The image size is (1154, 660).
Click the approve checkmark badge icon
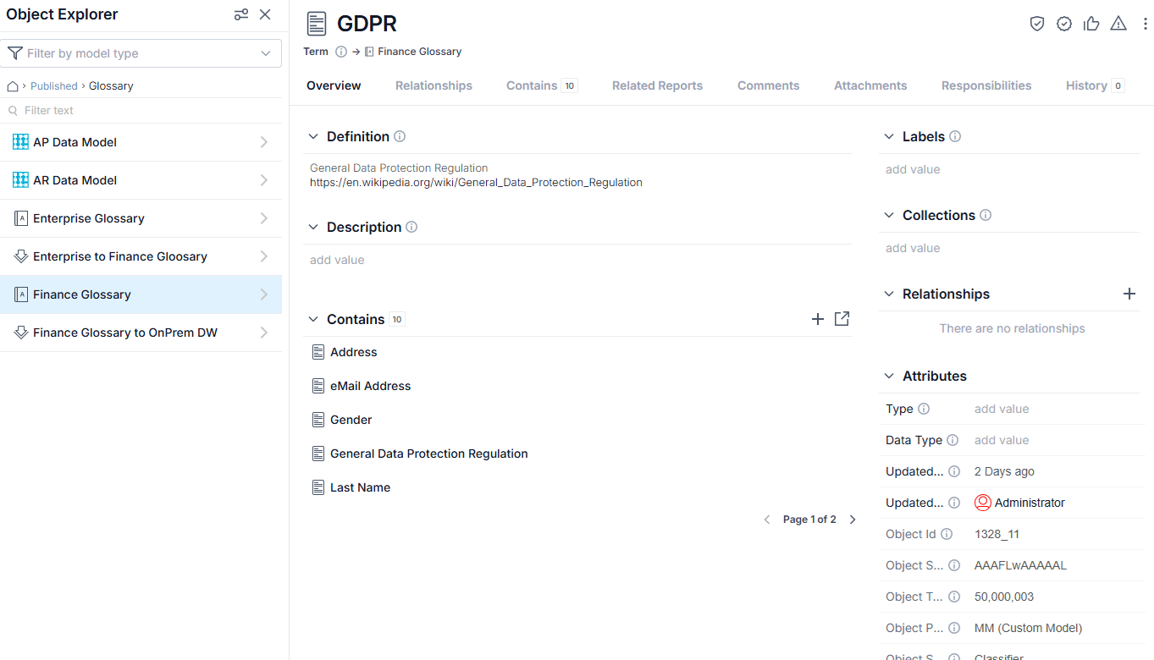pos(1064,24)
